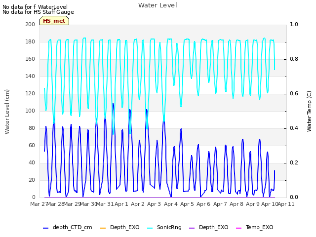Click the 0.6 right-axis tick label
This screenshot has width=316, height=237.
(x=294, y=93)
